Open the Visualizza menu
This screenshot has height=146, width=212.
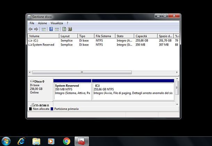(x=57, y=23)
